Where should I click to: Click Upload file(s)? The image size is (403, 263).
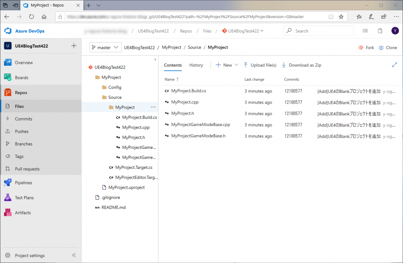click(260, 65)
